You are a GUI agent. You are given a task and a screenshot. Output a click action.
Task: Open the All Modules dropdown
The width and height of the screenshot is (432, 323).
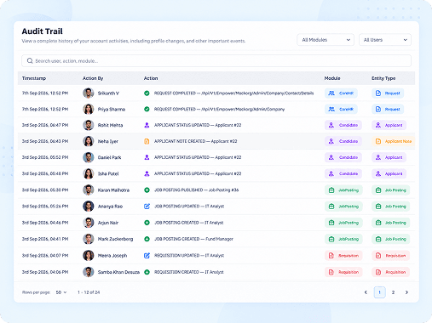(x=325, y=40)
